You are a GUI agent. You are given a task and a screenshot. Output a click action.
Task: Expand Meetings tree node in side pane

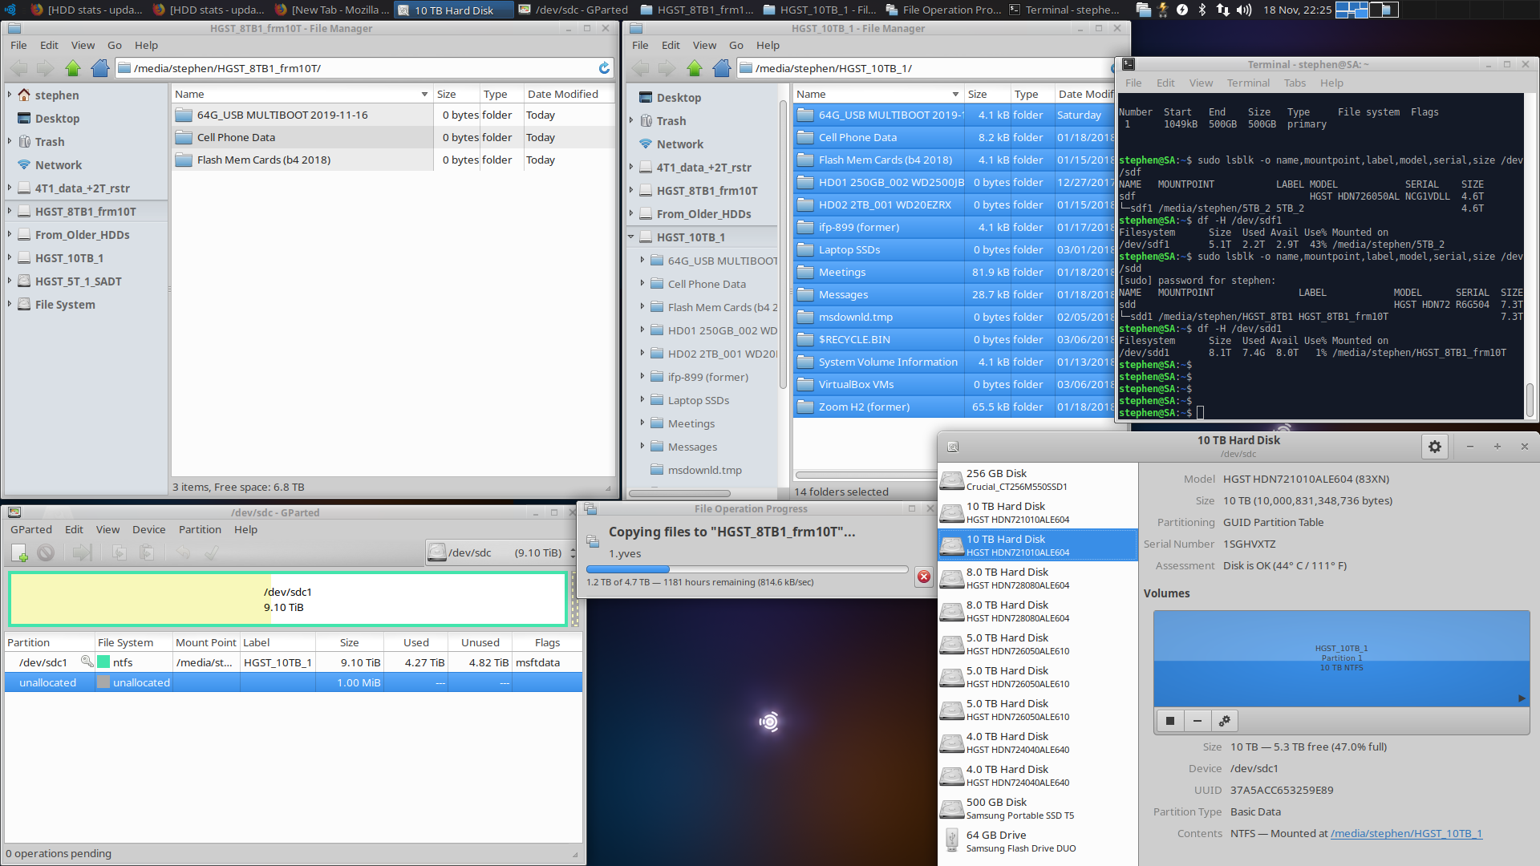[642, 423]
